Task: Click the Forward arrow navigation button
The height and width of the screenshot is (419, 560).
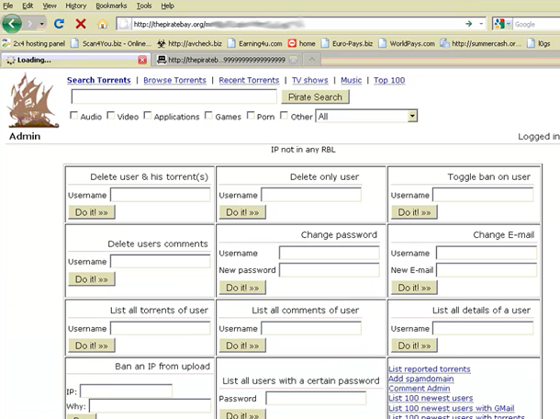Action: coord(30,24)
